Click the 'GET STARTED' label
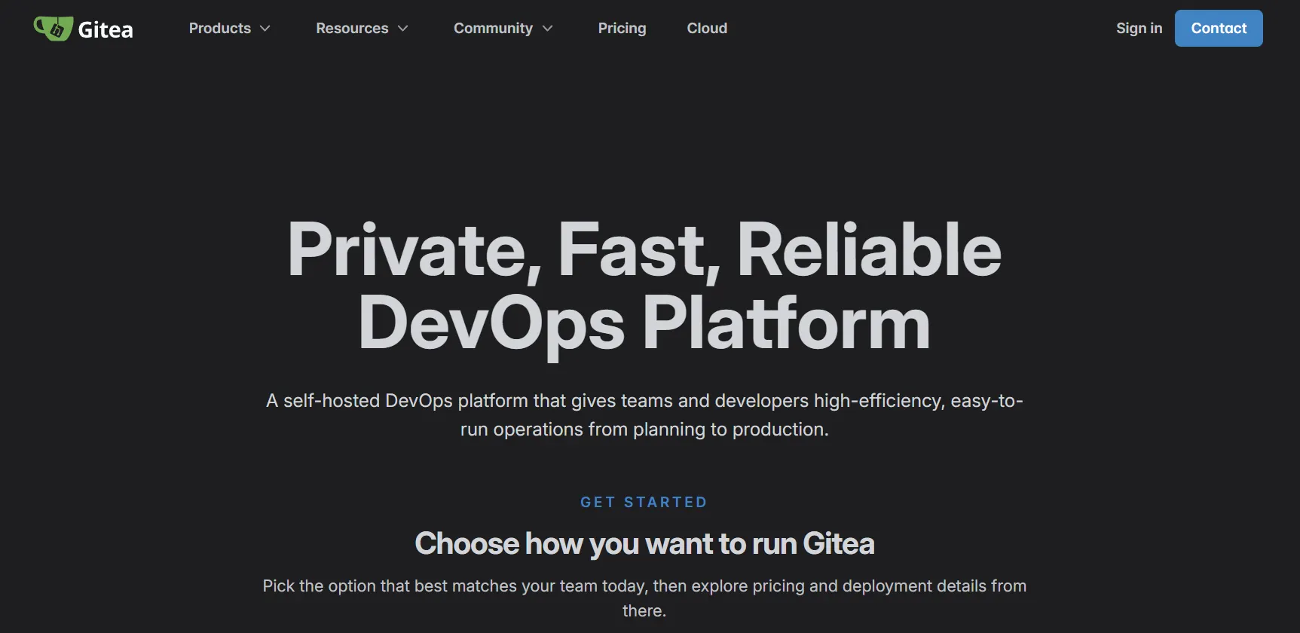The image size is (1300, 633). coord(644,502)
